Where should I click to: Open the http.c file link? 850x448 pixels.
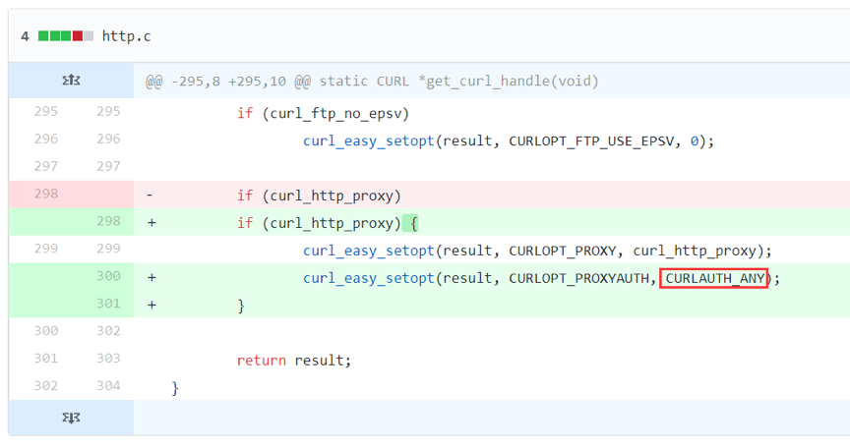(x=126, y=36)
